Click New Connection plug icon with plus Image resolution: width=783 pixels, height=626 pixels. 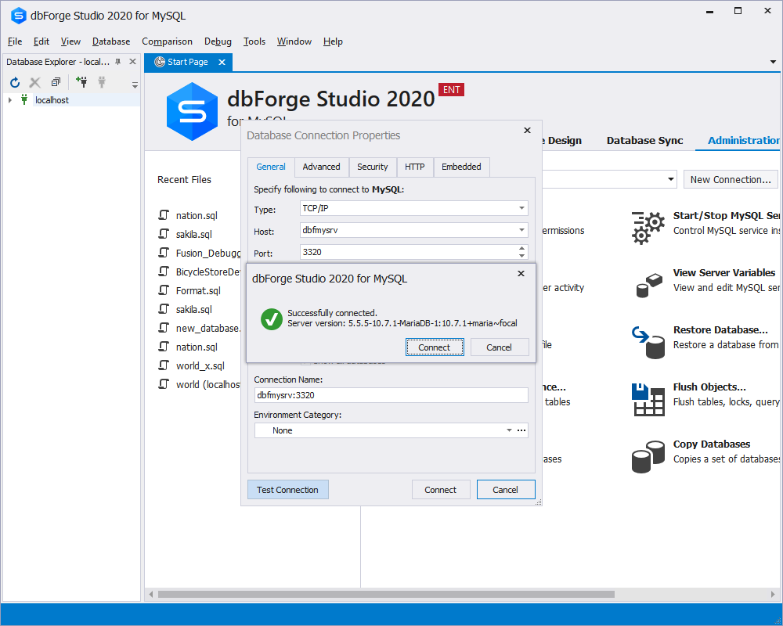[x=81, y=82]
